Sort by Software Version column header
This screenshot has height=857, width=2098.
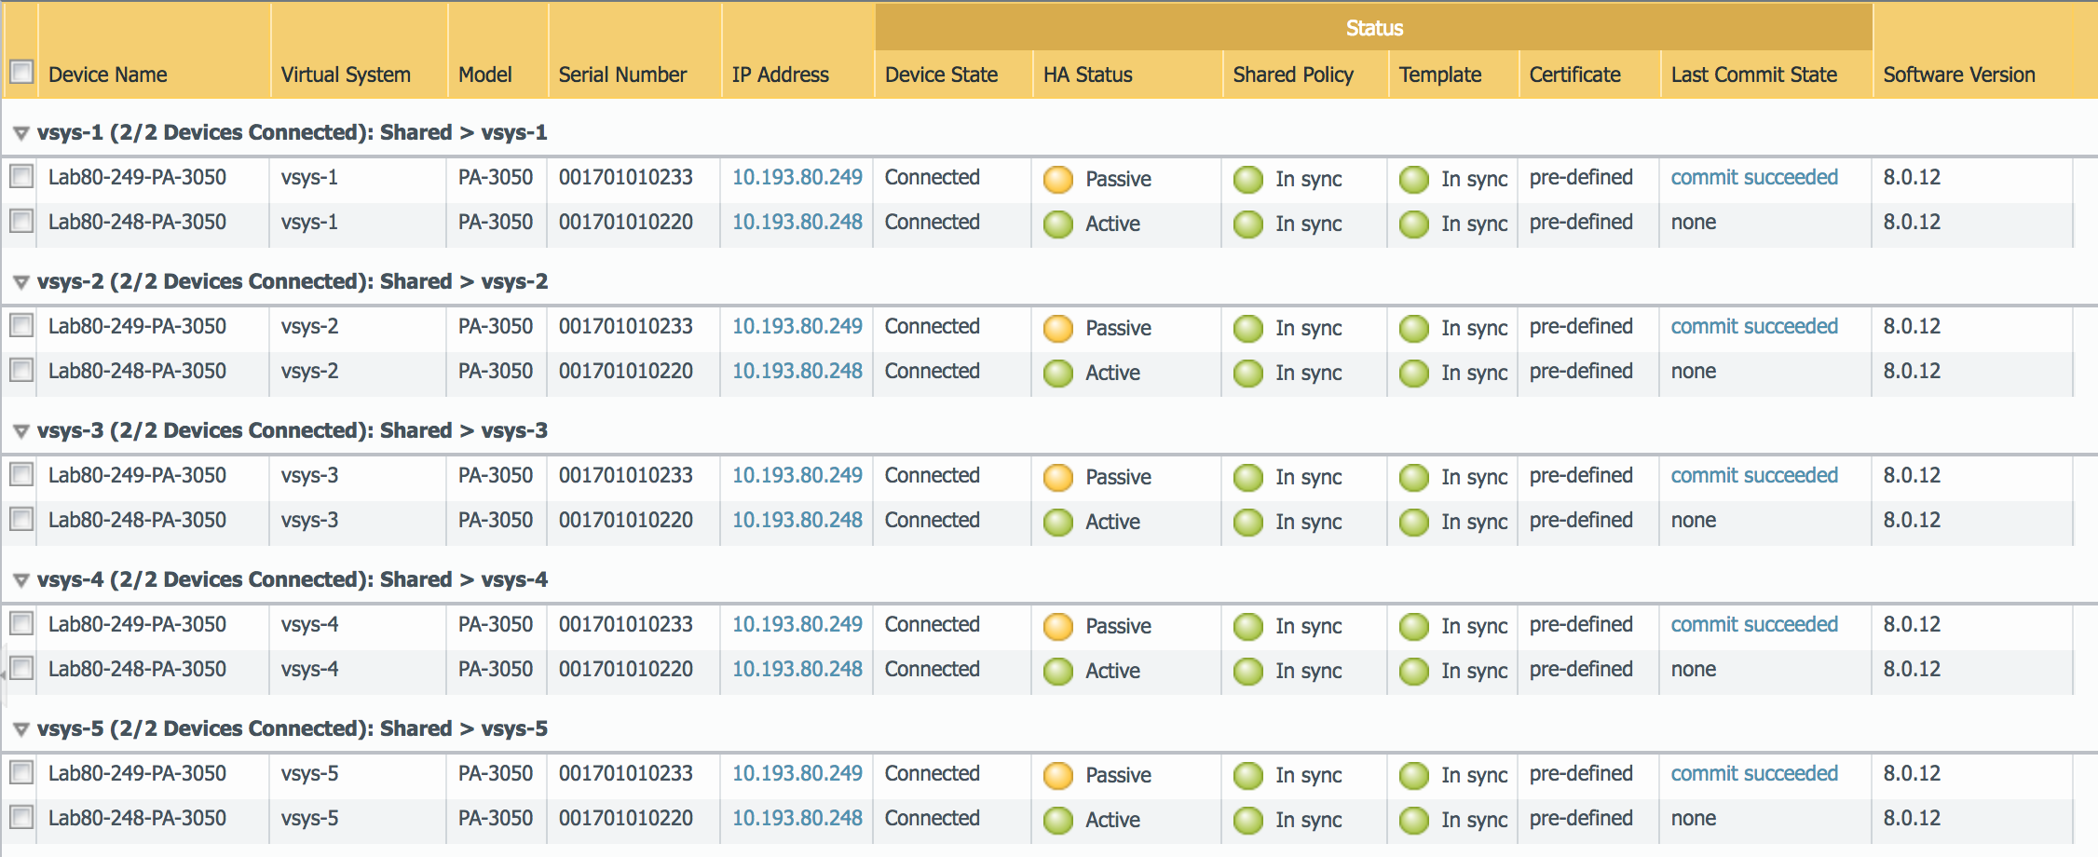tap(1958, 75)
